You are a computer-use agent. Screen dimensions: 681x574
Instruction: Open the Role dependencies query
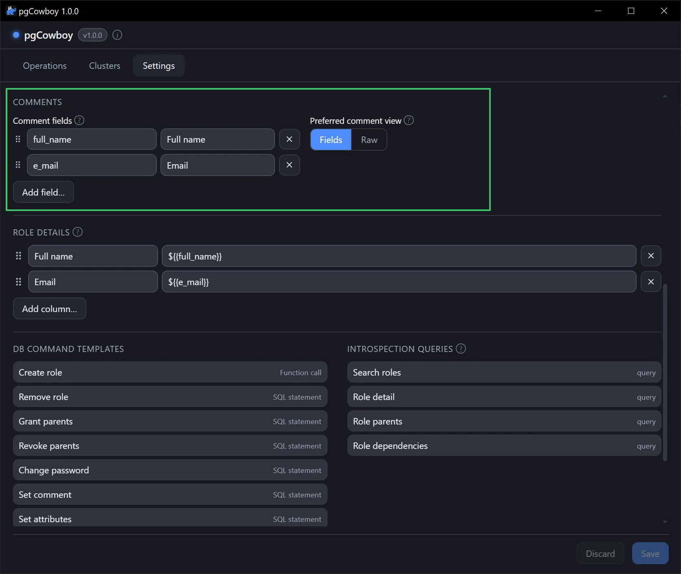click(504, 446)
